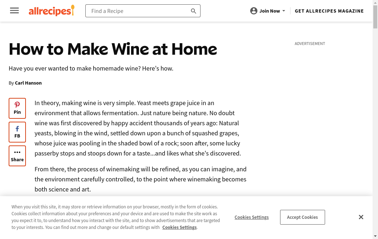
Task: Open Get Allrecipes Magazine link
Action: pos(329,11)
